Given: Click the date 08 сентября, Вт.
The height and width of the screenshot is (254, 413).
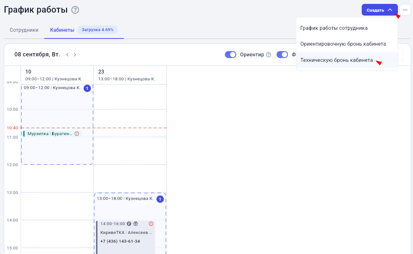Looking at the screenshot, I should [x=37, y=54].
